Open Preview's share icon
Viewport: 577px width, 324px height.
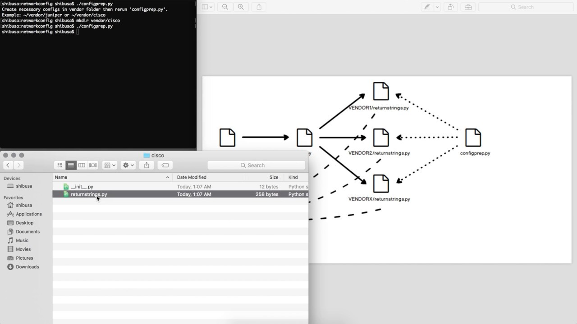tap(257, 7)
